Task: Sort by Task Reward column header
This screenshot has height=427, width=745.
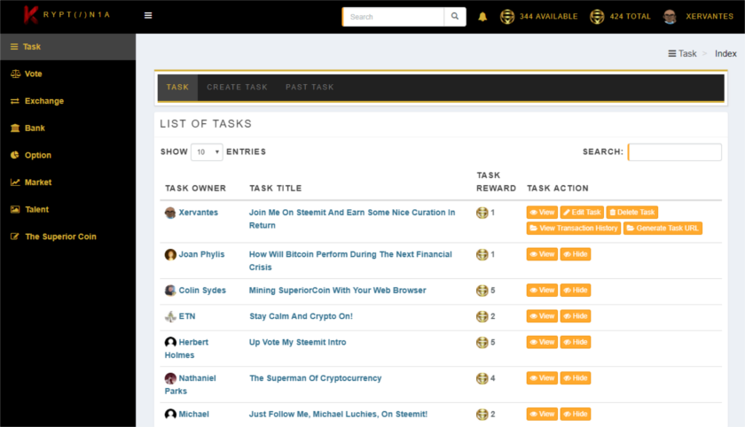Action: tap(496, 182)
